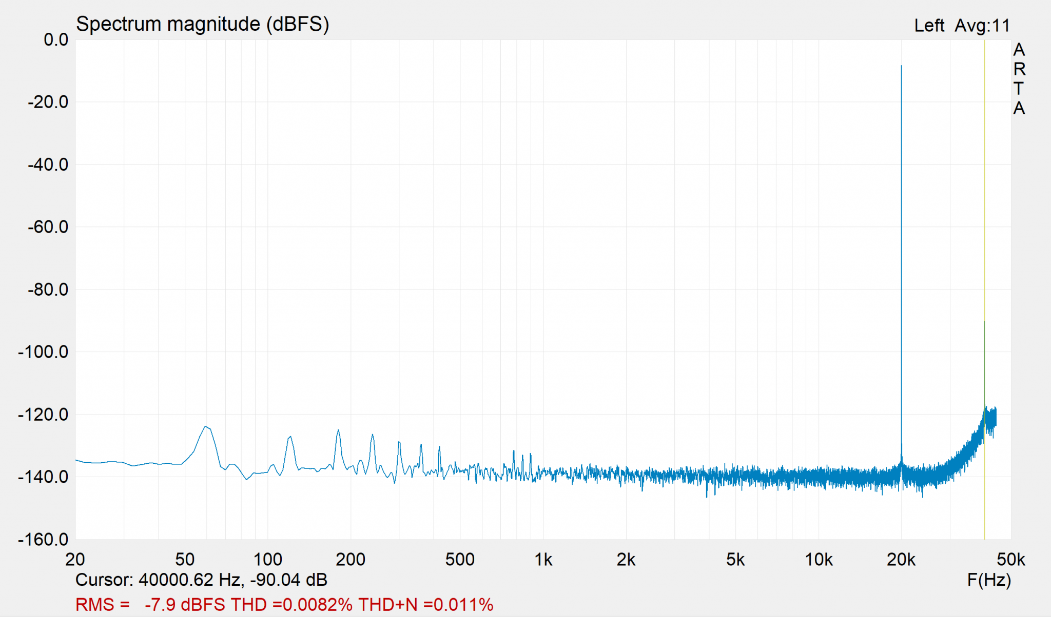The image size is (1051, 617).
Task: Click the '1k' frequency axis label
Action: (543, 559)
